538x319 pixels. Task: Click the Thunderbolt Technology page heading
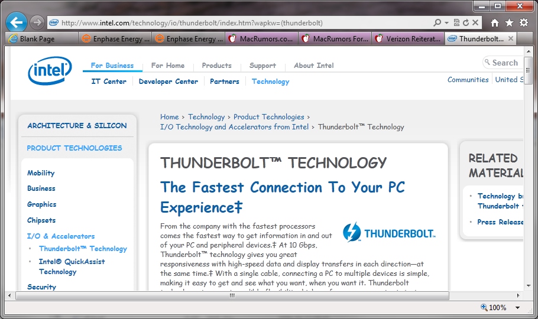273,162
